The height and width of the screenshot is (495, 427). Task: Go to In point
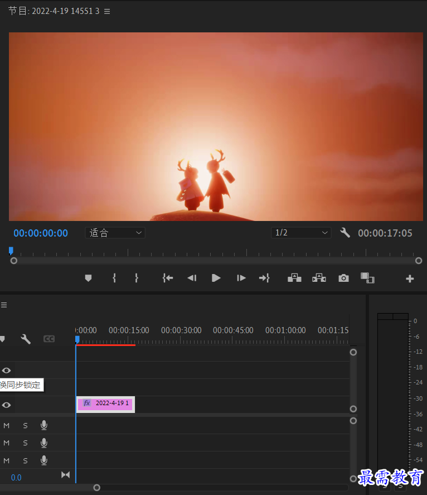168,278
